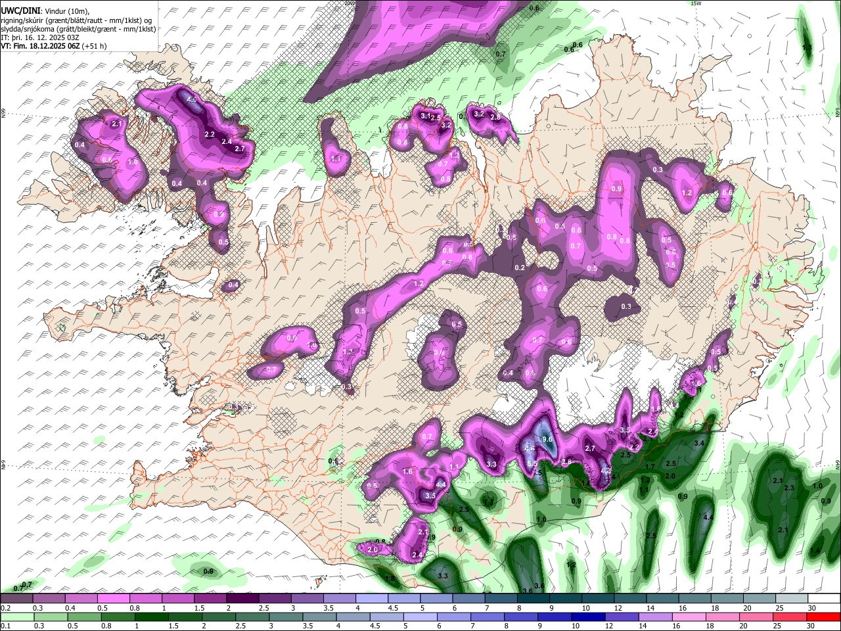Viewport: 841px width, 631px height.
Task: Select the dark teal 9 swatch in snow legend
Action: (x=565, y=598)
